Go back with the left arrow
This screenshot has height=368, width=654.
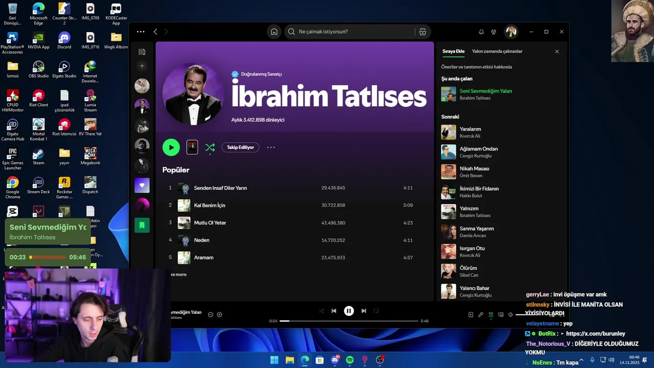coord(155,32)
